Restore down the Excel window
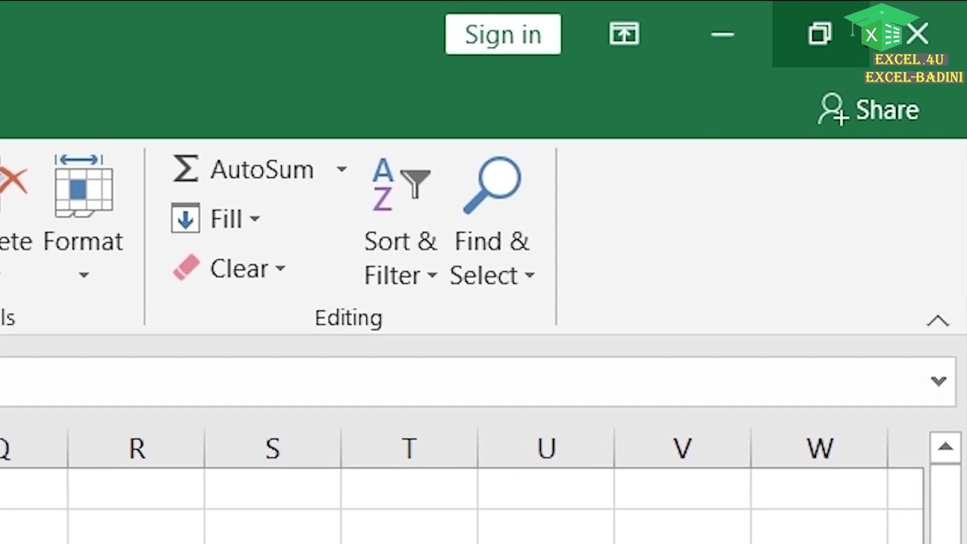This screenshot has height=544, width=967. click(x=820, y=34)
